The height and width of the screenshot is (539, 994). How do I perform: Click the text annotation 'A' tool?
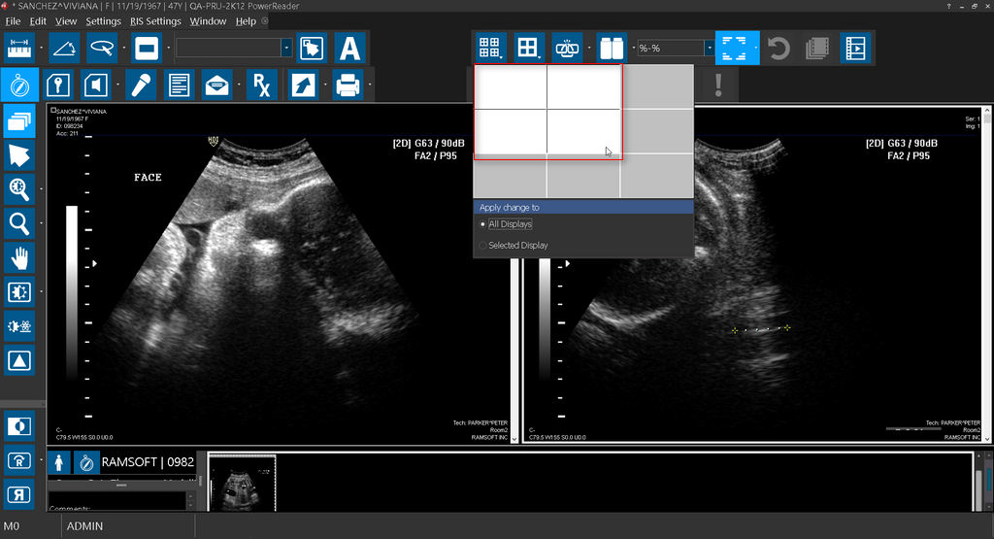(348, 48)
